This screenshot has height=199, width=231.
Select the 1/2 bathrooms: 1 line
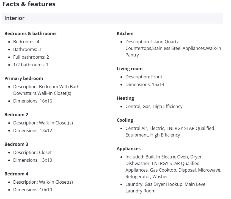(x=31, y=65)
